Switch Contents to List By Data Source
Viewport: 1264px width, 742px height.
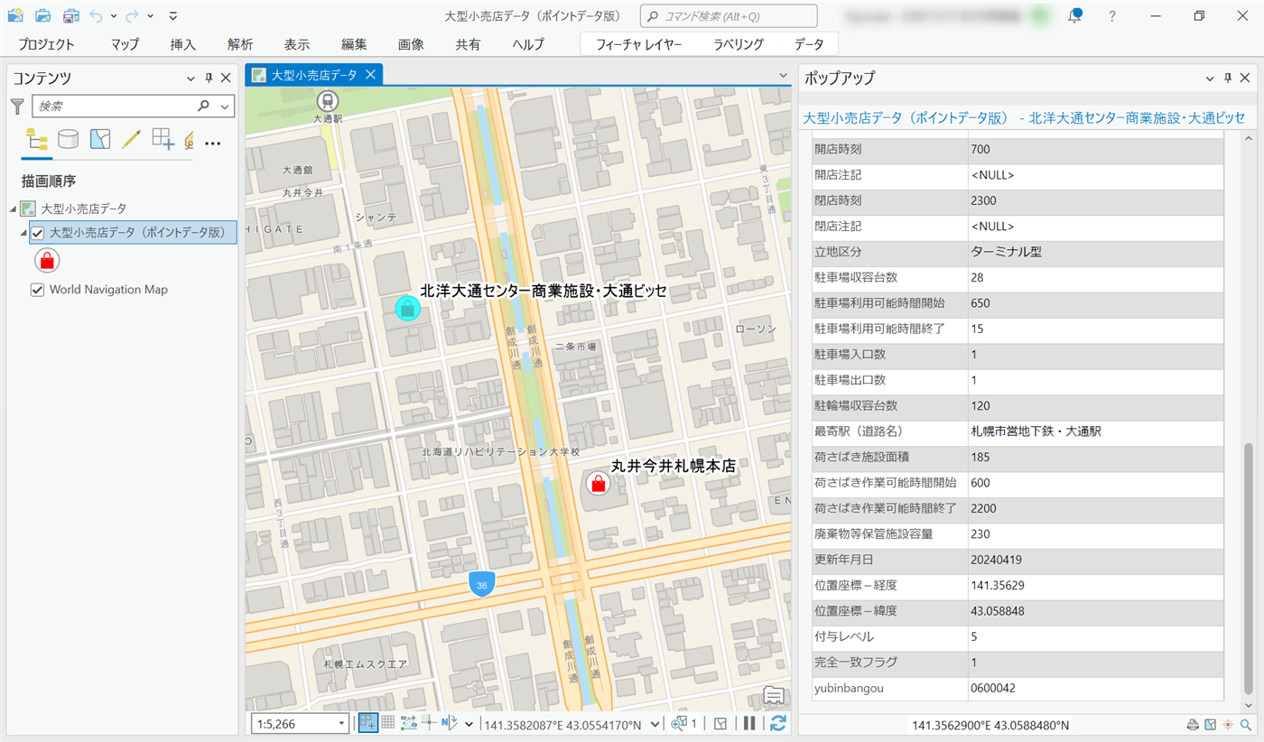point(68,139)
